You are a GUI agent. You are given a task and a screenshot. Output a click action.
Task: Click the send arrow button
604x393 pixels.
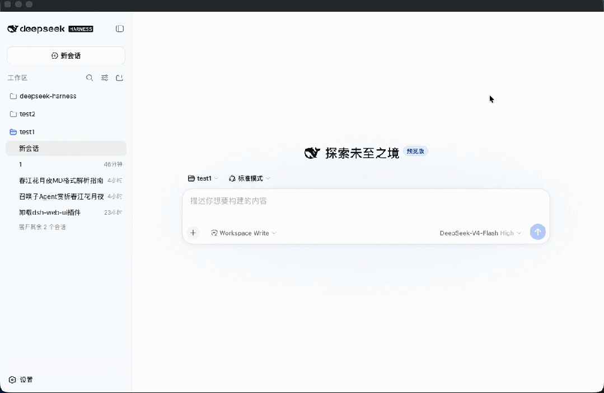click(x=538, y=232)
